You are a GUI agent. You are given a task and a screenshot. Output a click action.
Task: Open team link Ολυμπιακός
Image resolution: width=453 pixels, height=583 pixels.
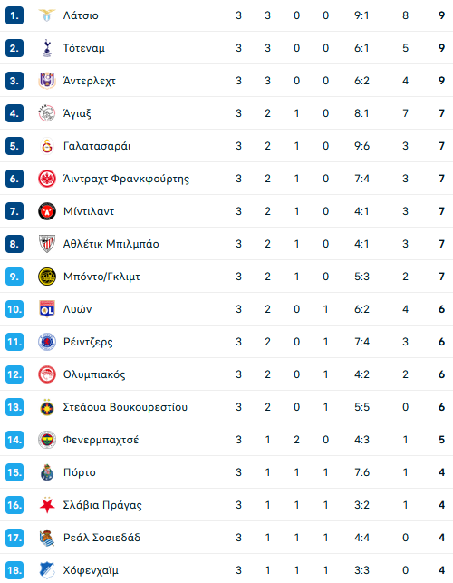click(94, 374)
